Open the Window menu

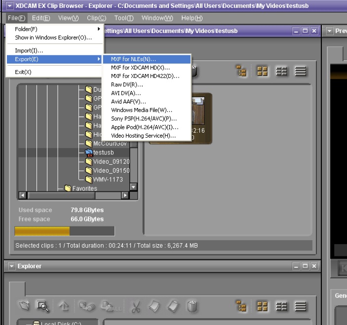point(157,18)
